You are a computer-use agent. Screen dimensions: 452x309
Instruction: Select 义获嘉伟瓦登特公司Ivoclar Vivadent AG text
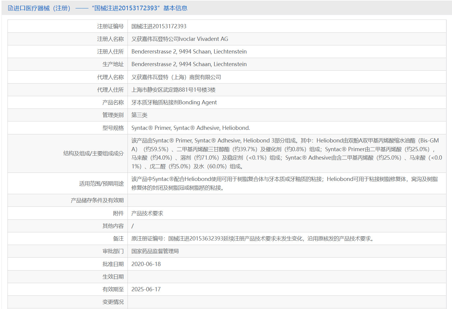[180, 39]
